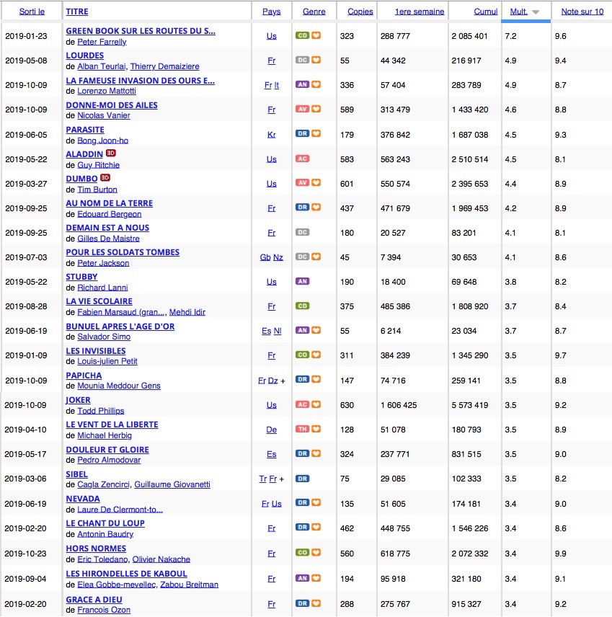Open director François Ozon's page
This screenshot has height=617, width=612.
104,610
